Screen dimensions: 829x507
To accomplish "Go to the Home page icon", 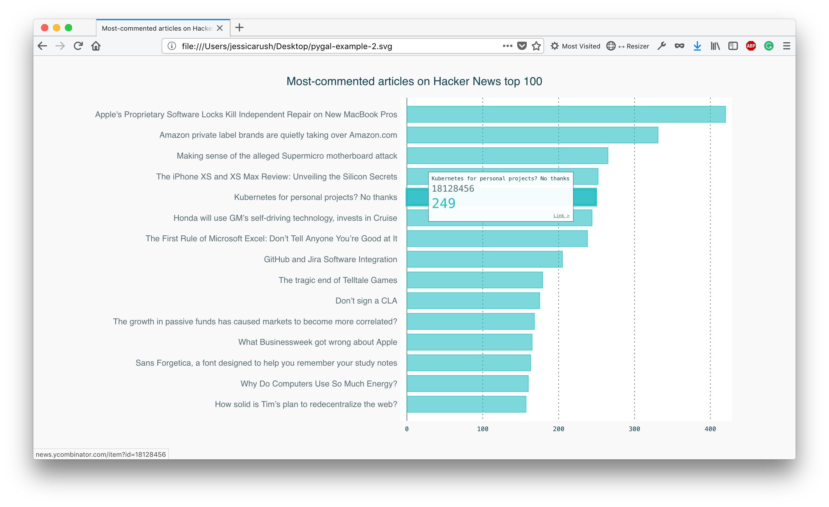I will pyautogui.click(x=96, y=46).
